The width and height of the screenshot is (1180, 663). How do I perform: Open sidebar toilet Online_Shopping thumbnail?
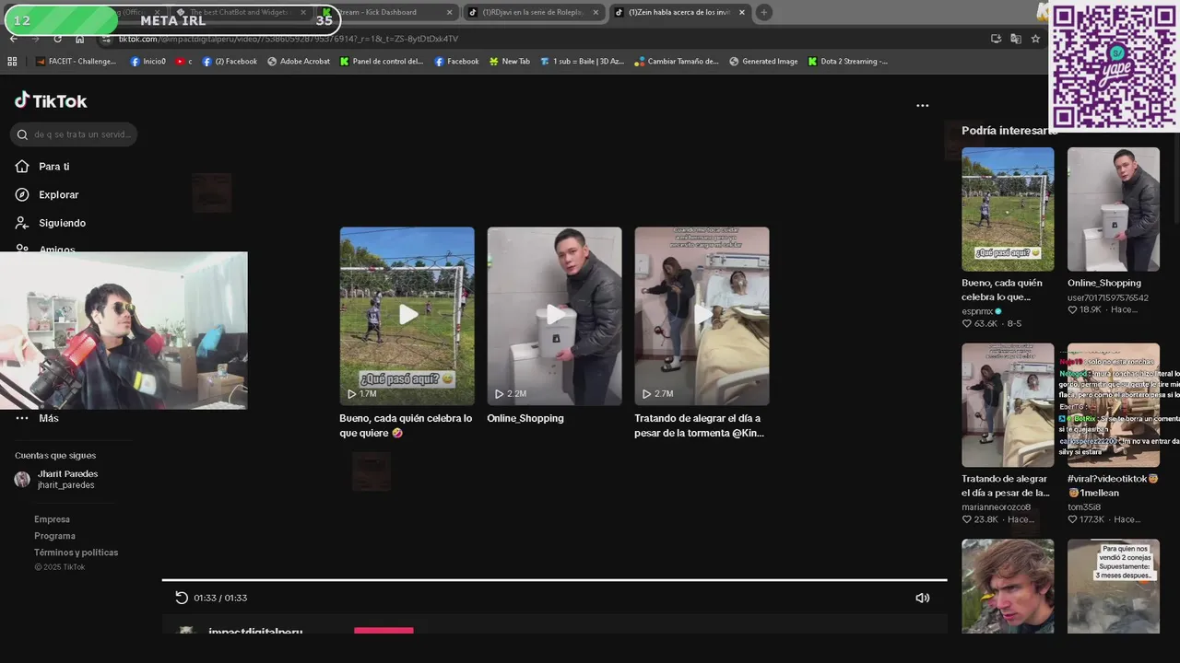[x=1114, y=209]
